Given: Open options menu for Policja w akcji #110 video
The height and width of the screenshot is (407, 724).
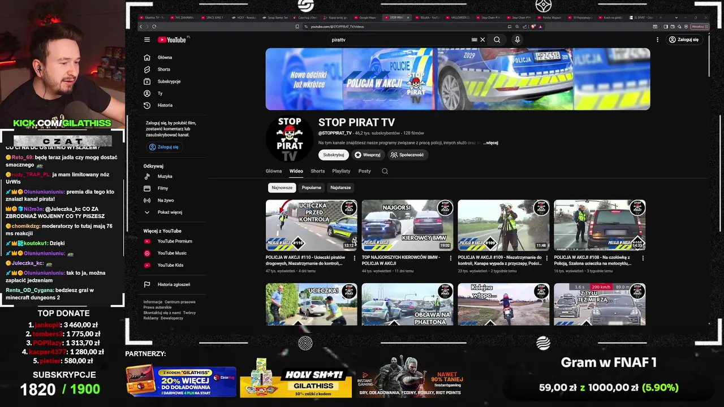Looking at the screenshot, I should click(x=355, y=258).
